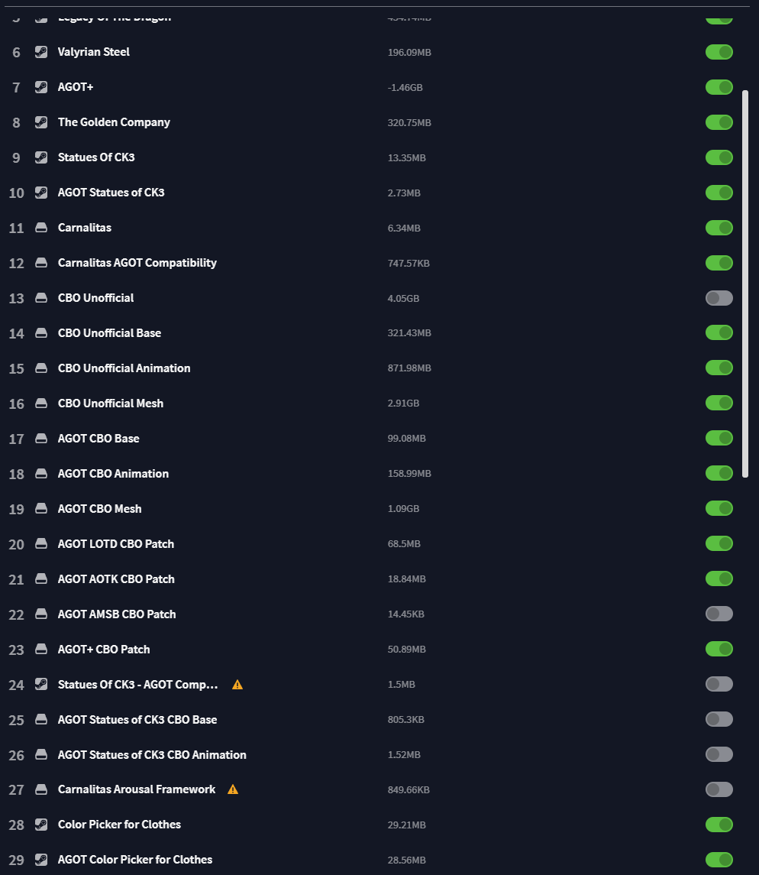
Task: Enable Carnalitas Arousal Framework toggle
Action: [719, 789]
